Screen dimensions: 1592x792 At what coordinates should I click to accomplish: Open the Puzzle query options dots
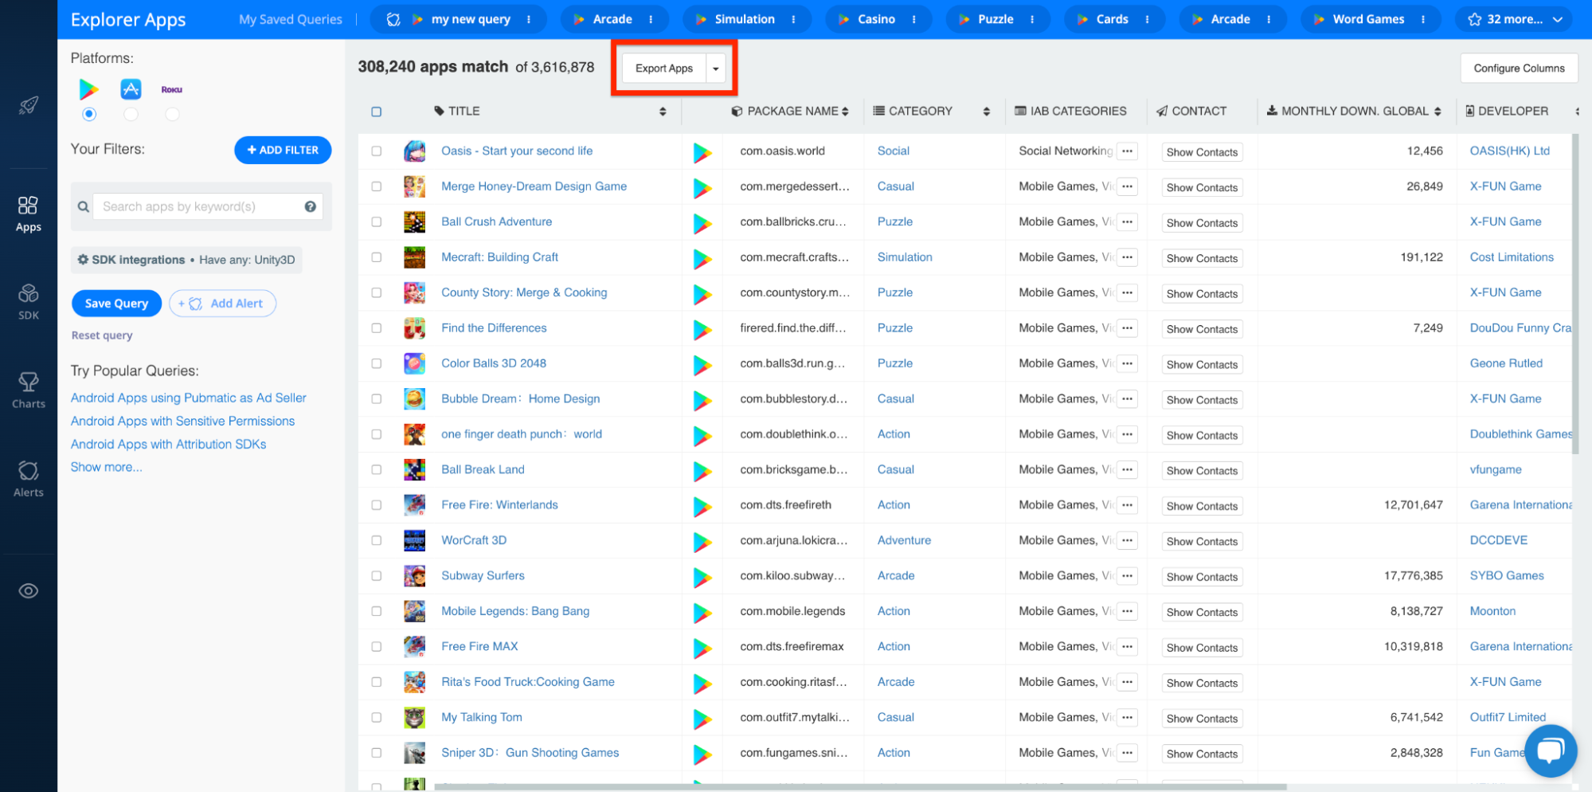coord(1032,19)
